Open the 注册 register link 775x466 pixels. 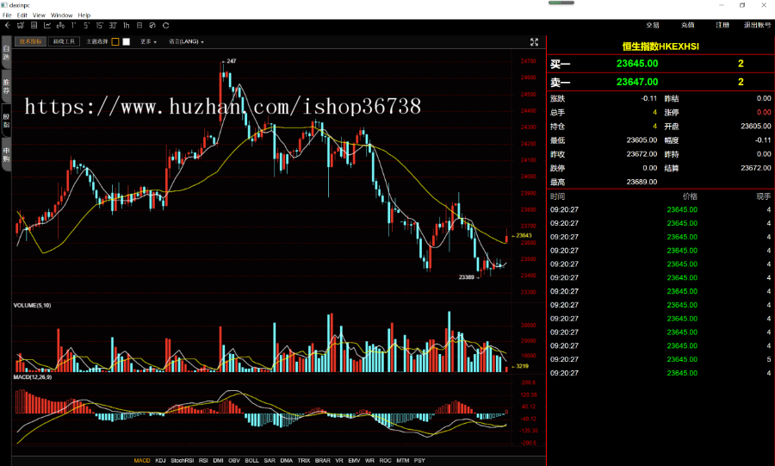point(722,25)
